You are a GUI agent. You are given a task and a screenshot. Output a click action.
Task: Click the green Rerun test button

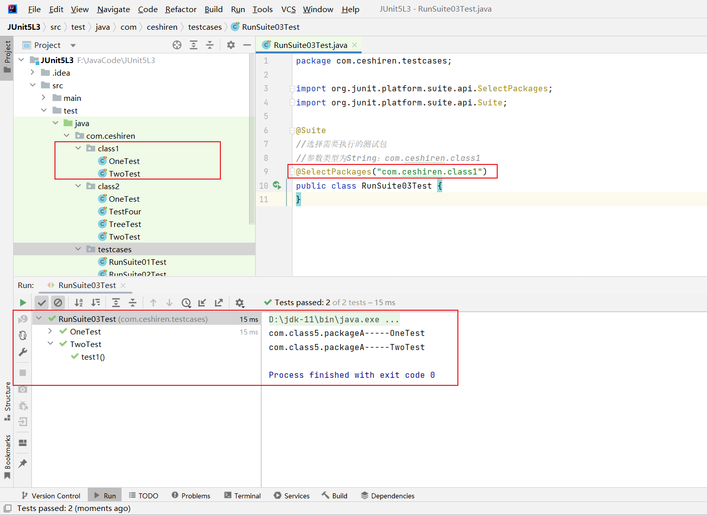[x=23, y=303]
